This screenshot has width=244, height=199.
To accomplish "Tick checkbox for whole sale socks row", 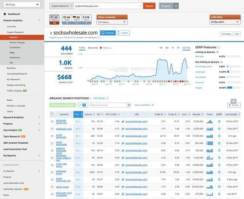I will [52, 165].
